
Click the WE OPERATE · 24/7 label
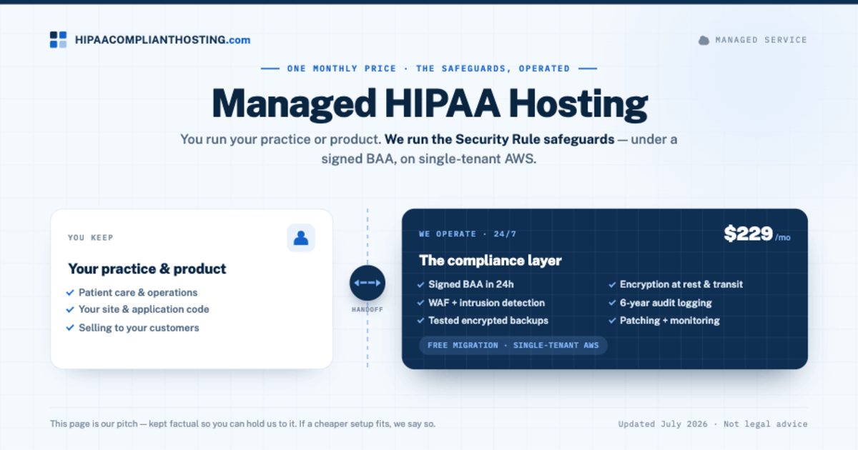tap(468, 234)
